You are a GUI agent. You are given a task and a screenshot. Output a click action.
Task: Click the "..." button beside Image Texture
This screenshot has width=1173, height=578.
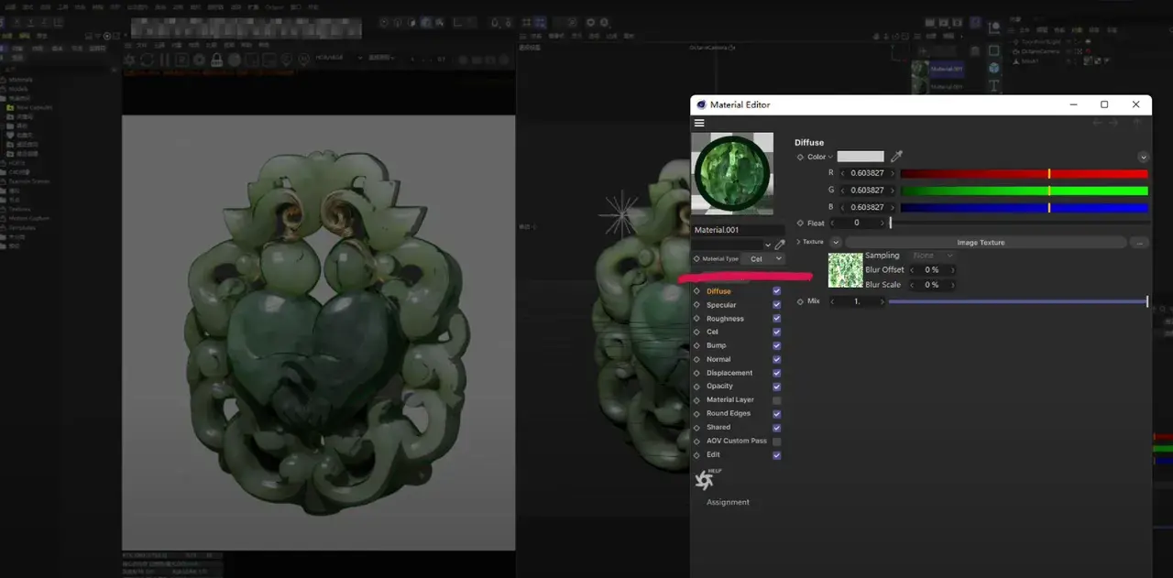[x=1139, y=242]
